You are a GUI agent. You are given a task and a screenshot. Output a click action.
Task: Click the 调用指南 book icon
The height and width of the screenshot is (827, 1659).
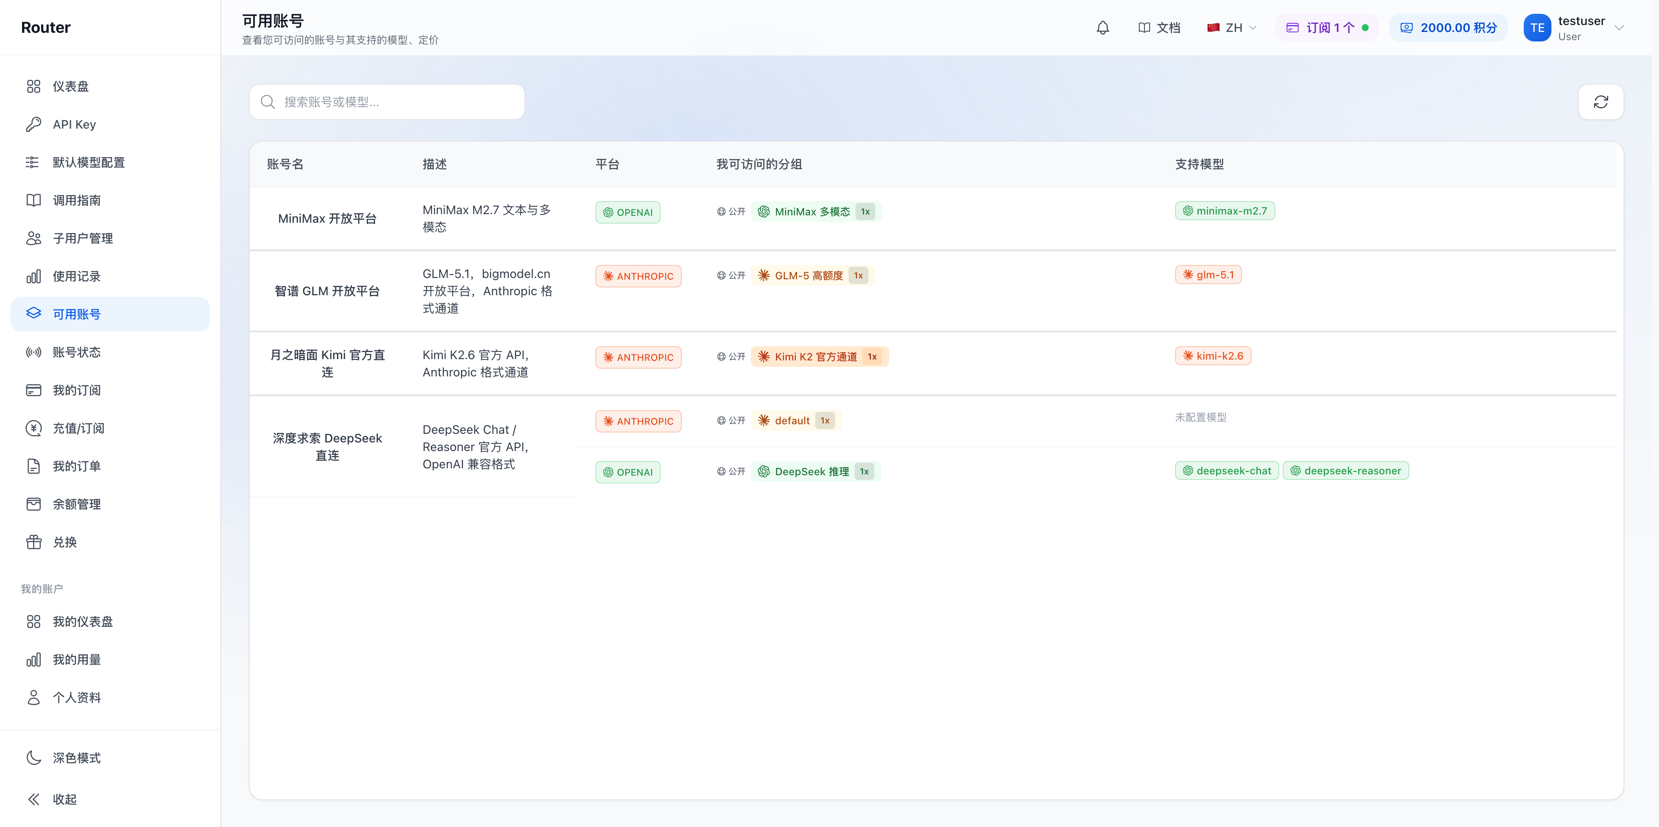coord(34,200)
